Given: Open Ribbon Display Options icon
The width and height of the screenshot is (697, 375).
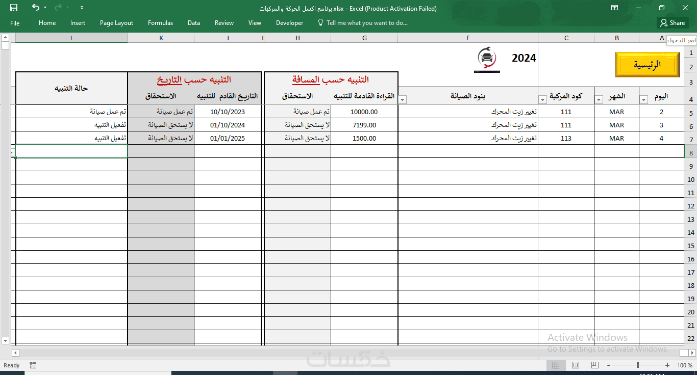Looking at the screenshot, I should point(615,8).
